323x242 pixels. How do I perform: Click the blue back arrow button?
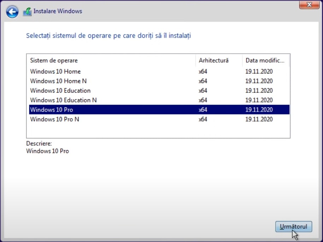point(12,12)
